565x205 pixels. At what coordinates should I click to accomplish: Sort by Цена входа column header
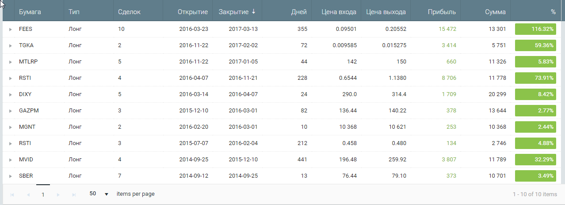(339, 12)
